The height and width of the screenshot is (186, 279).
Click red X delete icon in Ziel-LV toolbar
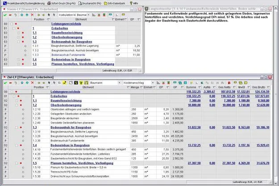[x=33, y=83]
